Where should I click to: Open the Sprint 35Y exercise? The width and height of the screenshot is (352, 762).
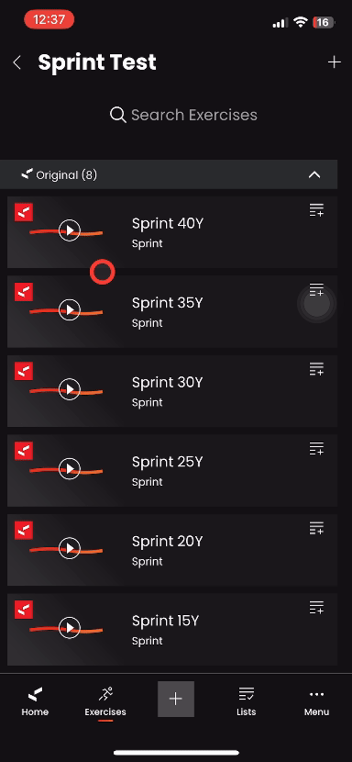pos(172,311)
